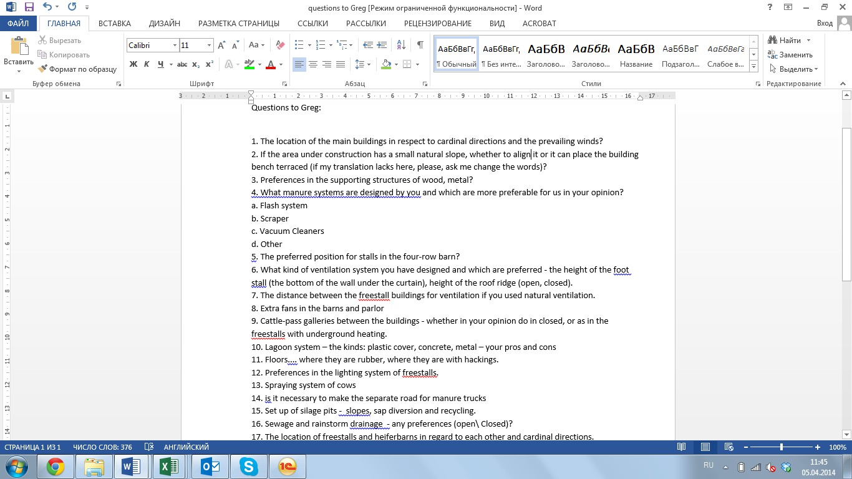Screen dimensions: 852x479
Task: Align text left
Action: (x=299, y=64)
